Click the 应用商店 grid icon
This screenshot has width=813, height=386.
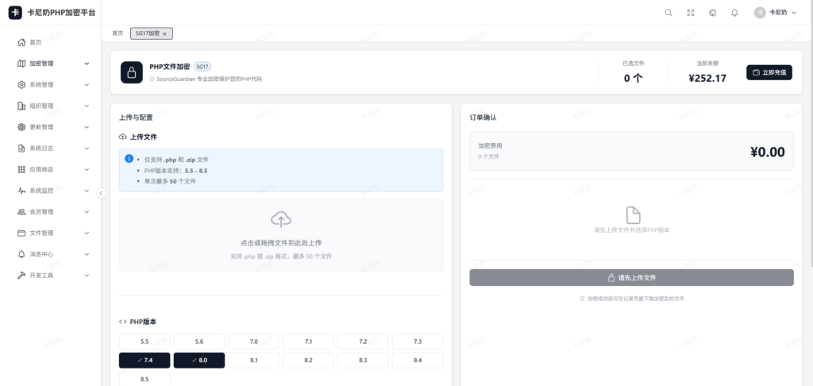pyautogui.click(x=21, y=170)
